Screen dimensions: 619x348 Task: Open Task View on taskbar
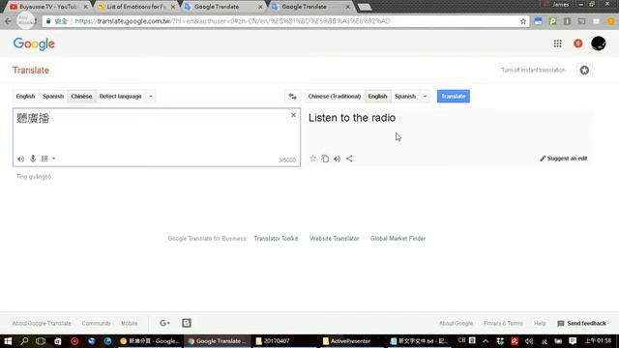click(41, 341)
